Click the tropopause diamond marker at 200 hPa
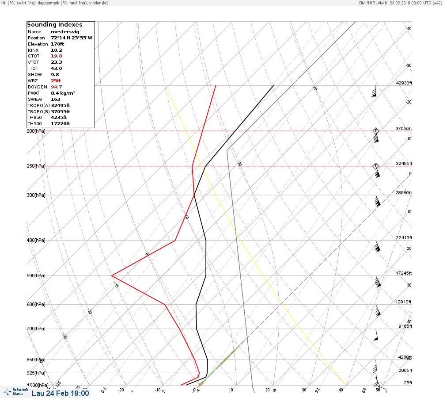 coord(375,131)
